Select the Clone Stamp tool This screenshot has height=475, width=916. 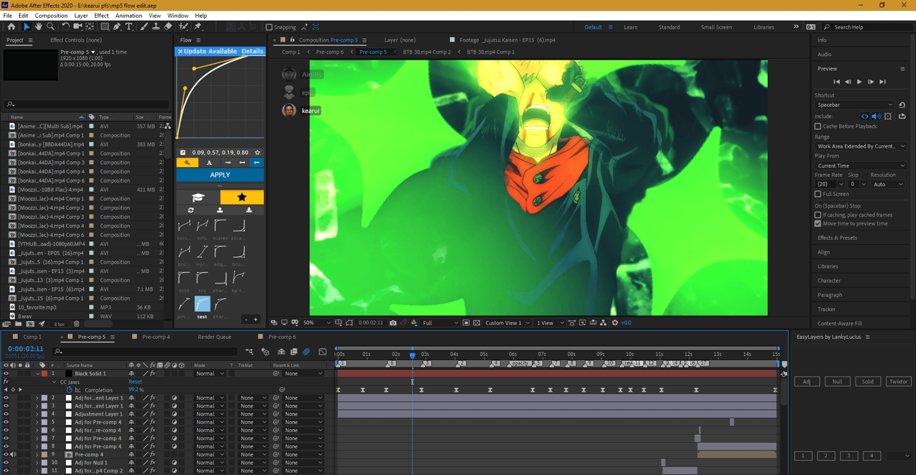[x=156, y=27]
